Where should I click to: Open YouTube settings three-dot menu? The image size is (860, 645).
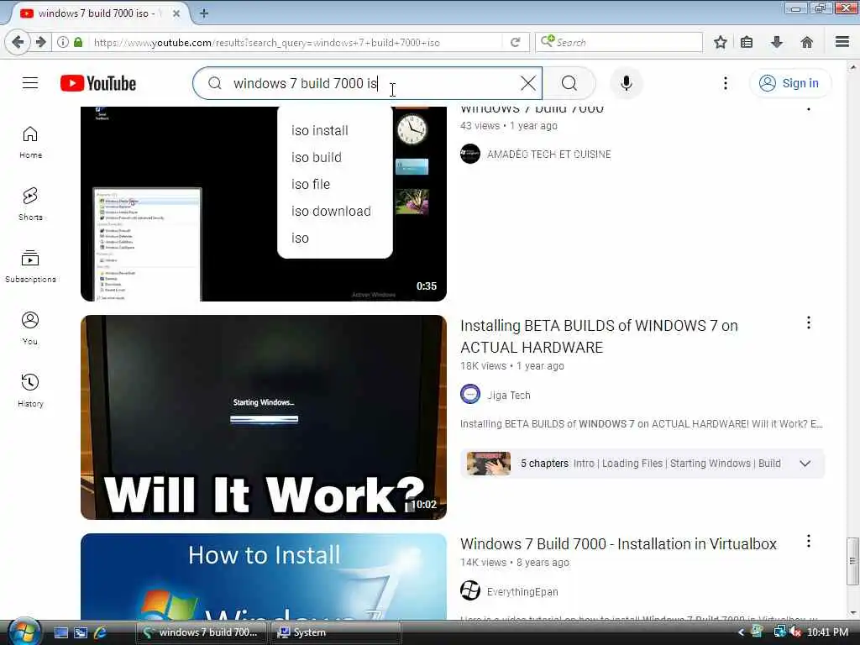pos(725,83)
